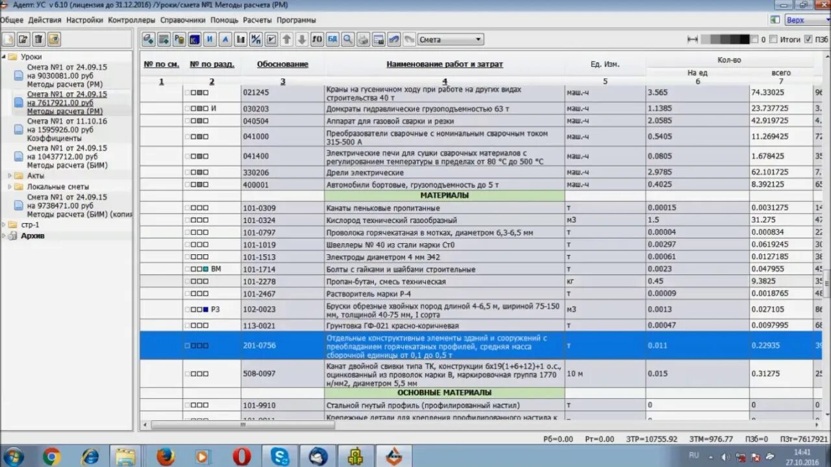Click code cell '508-0097'

282,374
